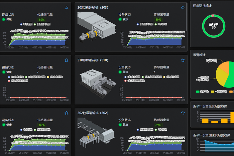Click star icon on card left of 302胶带运输机
Image resolution: width=234 pixels, height=156 pixels.
(66, 113)
